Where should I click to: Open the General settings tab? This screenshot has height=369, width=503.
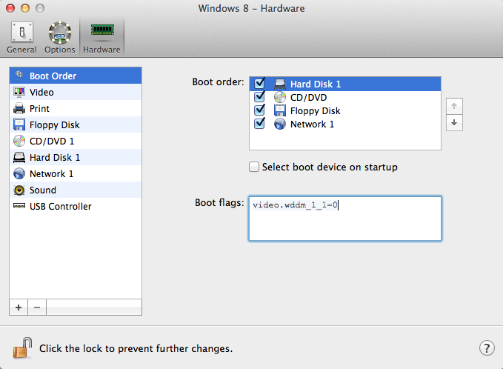tap(21, 38)
